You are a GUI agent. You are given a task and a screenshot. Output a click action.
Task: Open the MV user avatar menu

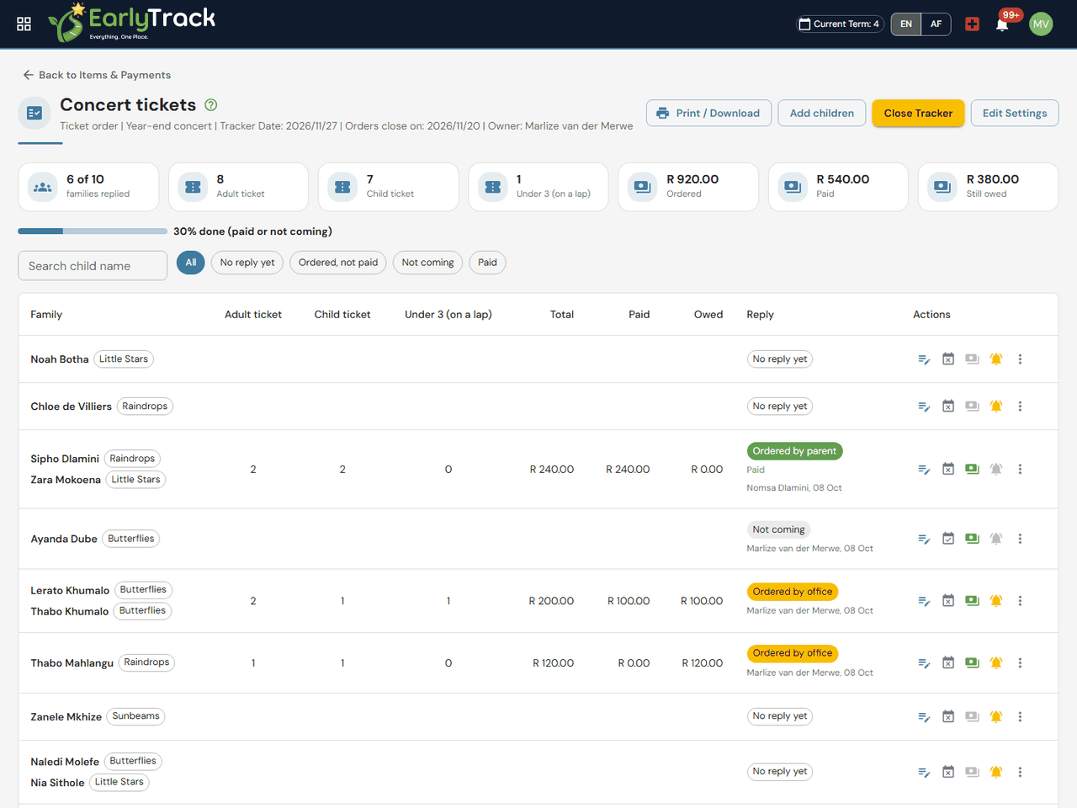1041,24
